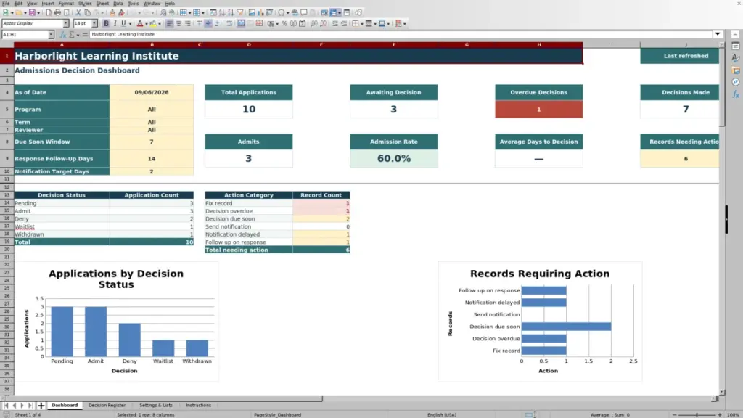Click the Format as Date icon
743x418 pixels.
click(303, 23)
